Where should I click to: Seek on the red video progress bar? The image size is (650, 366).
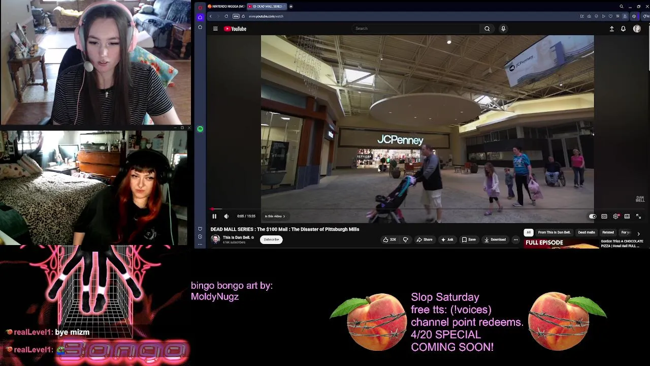point(427,209)
